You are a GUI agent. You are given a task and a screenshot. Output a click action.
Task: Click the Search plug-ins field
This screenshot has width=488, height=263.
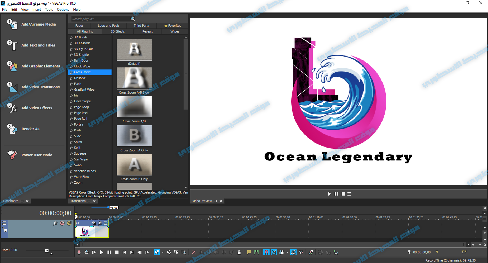(100, 19)
